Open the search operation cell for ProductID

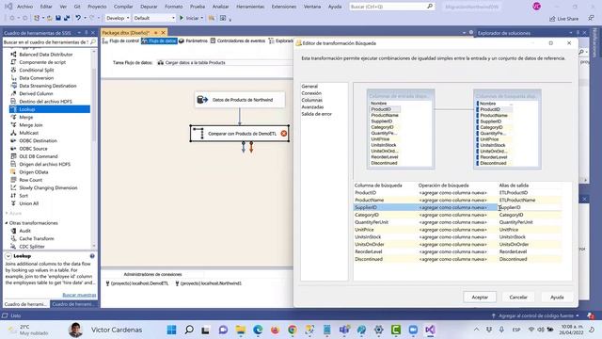457,192
